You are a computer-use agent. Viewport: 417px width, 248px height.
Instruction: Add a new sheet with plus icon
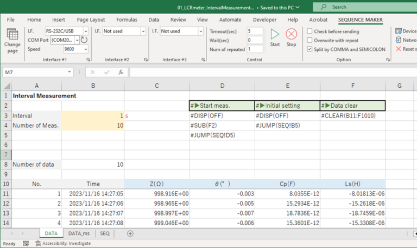(x=130, y=233)
